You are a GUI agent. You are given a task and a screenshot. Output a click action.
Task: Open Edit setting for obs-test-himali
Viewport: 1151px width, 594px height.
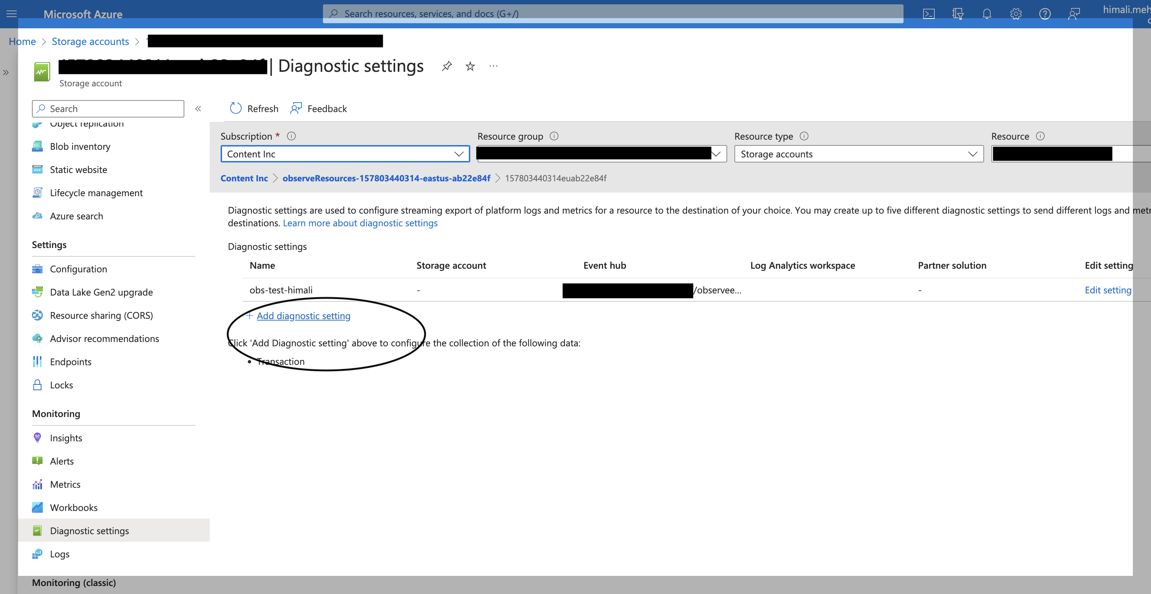click(1108, 290)
